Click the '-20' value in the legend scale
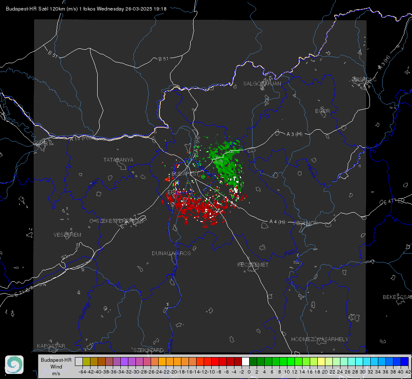Screen dimensions: 412x379 click(173, 372)
